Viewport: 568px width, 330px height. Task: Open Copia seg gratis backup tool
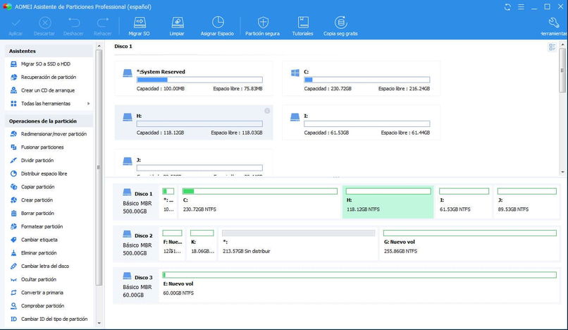tap(340, 27)
